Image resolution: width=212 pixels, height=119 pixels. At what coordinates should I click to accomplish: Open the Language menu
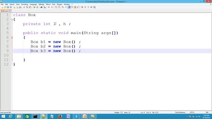(33, 4)
